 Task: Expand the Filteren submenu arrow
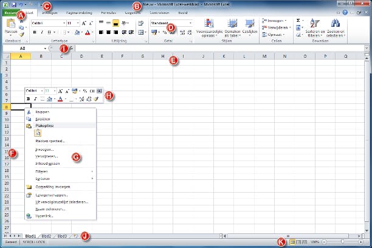(92, 171)
